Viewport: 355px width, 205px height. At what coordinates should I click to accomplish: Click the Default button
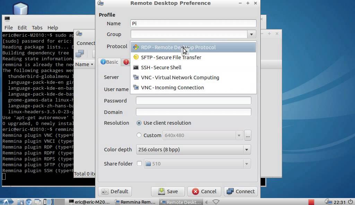tap(115, 191)
